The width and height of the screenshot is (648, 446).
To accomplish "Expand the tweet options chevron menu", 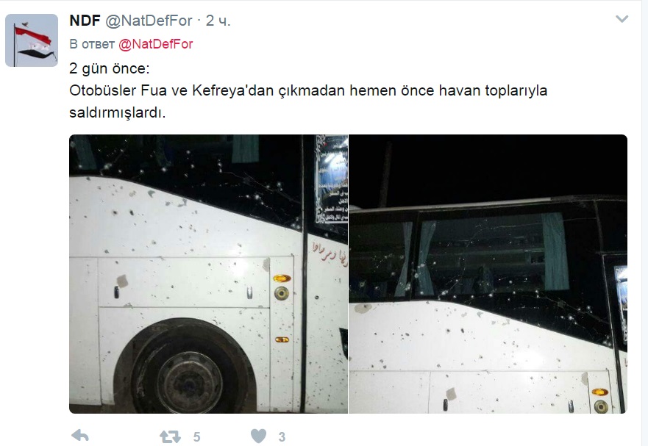I will coord(622,19).
